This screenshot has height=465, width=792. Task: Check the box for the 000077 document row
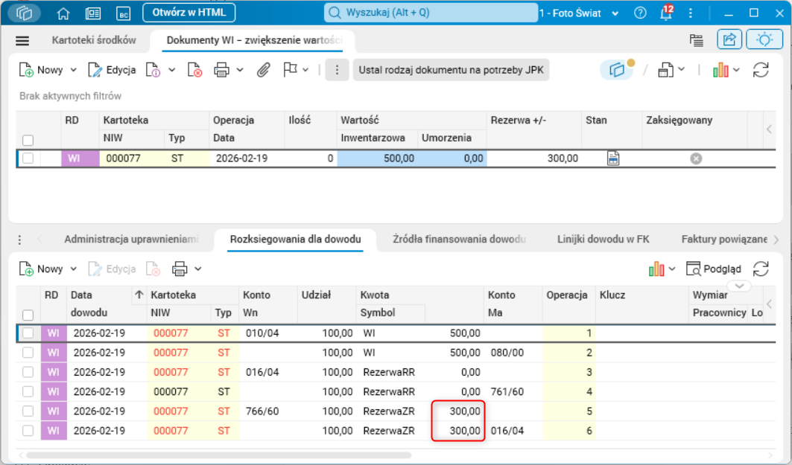pyautogui.click(x=28, y=158)
